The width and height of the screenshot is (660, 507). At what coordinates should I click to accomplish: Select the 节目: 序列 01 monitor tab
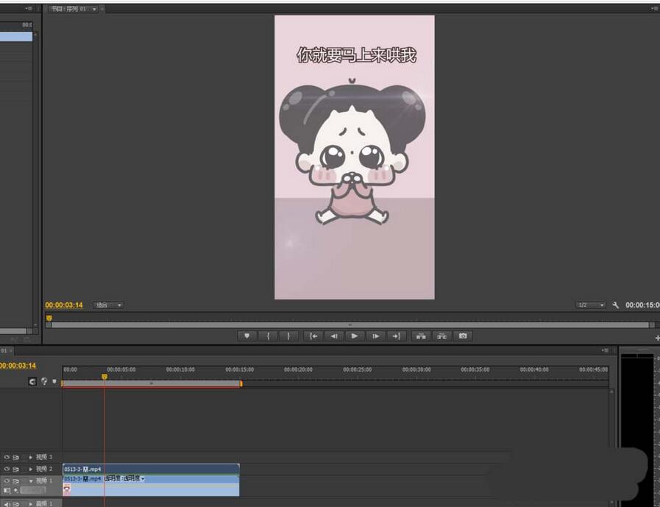[x=68, y=9]
